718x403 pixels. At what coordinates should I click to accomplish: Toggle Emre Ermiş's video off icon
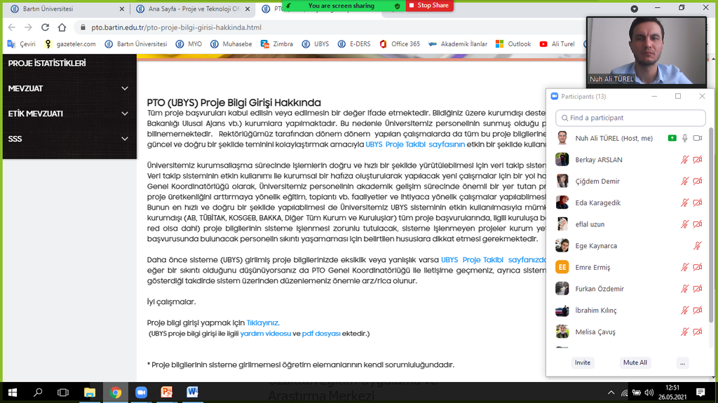click(x=698, y=267)
